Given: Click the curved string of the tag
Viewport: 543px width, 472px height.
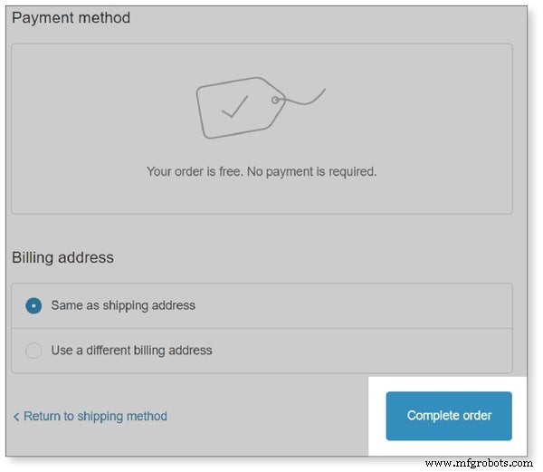Looking at the screenshot, I should tap(303, 97).
